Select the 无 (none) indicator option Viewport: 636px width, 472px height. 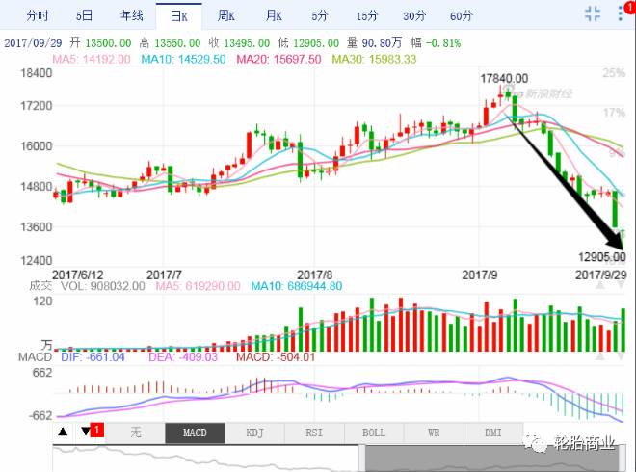click(x=136, y=433)
